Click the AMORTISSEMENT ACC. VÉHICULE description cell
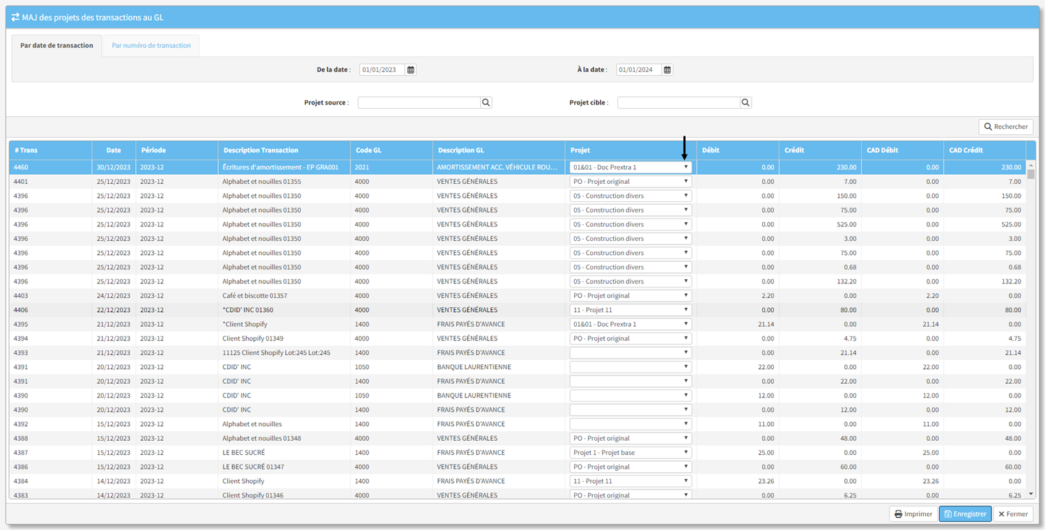Screen dimensions: 1045x530 coord(499,167)
